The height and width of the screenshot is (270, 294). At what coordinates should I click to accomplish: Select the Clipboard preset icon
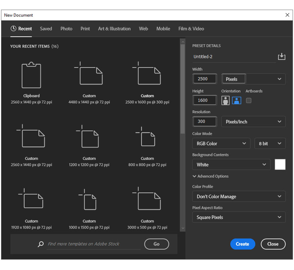tap(31, 75)
